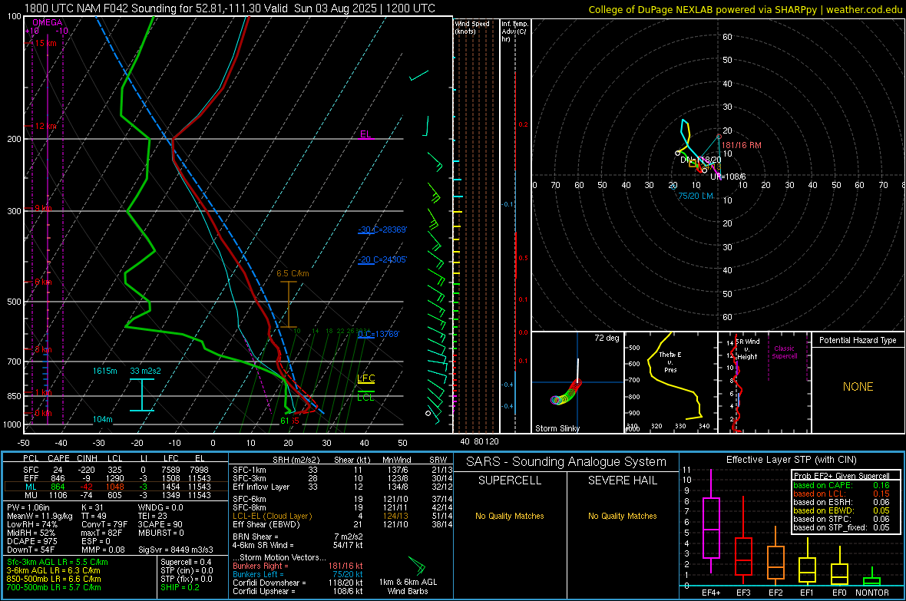Click the 15 km height marker
Image resolution: width=906 pixels, height=601 pixels.
coord(45,43)
